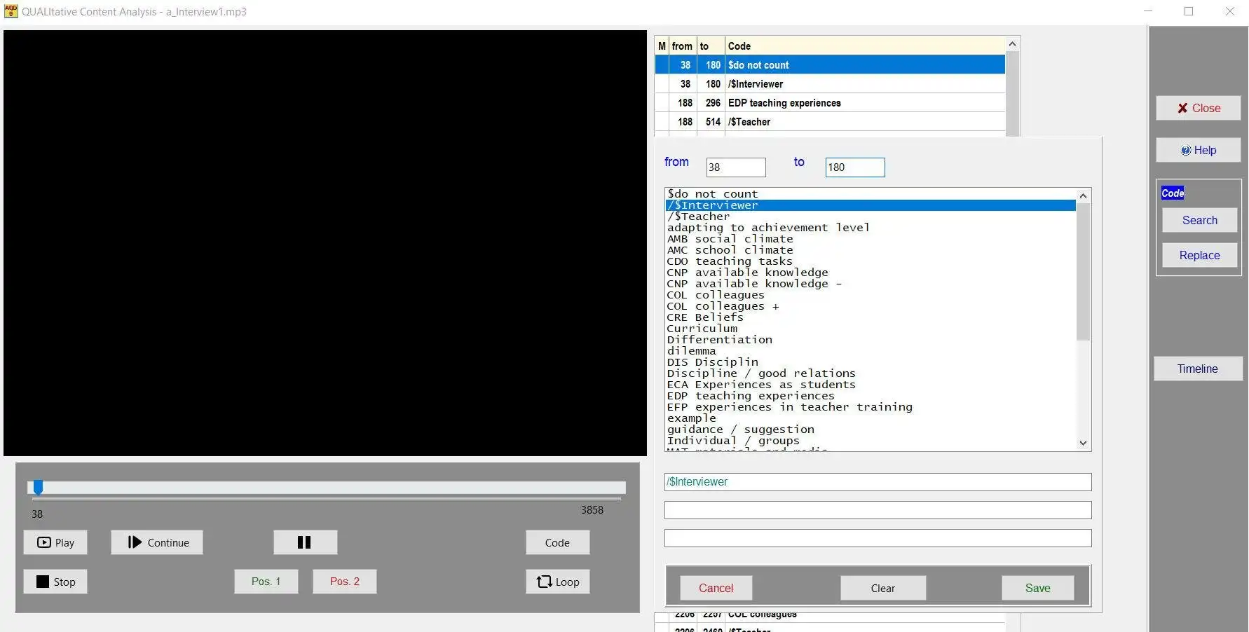Open the Timeline view
The image size is (1249, 632).
1198,369
